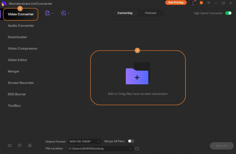236x154 pixels.
Task: Click the feedback people icon bottom left
Action: (x=30, y=145)
